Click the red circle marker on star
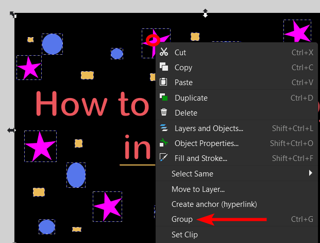 pos(153,40)
